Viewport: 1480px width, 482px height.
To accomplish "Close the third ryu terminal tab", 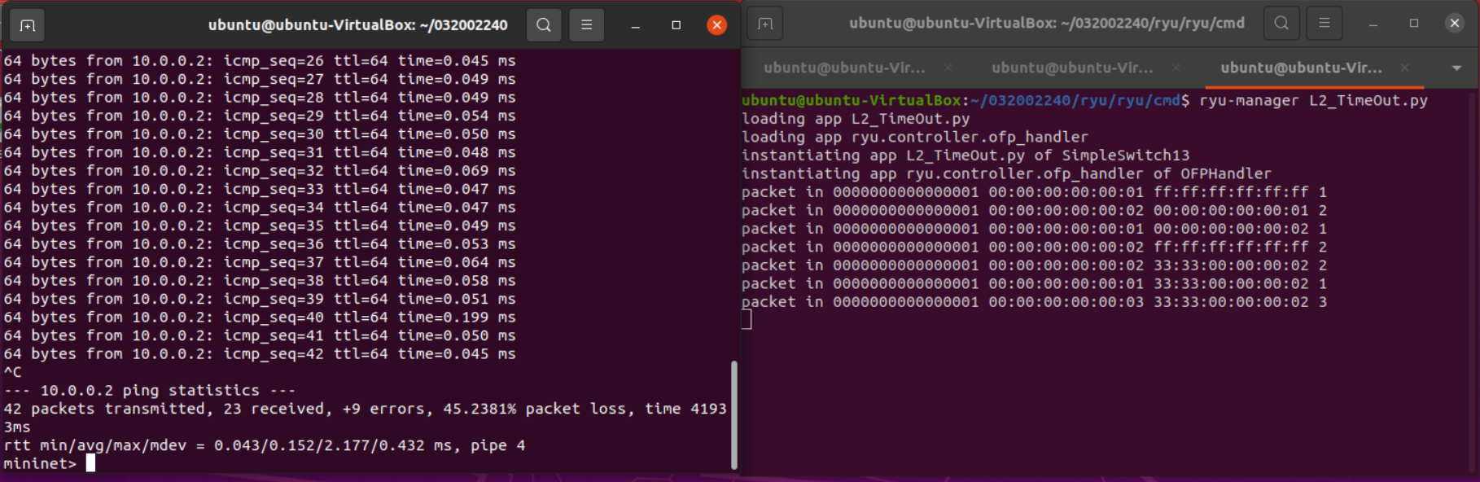I will [1404, 68].
